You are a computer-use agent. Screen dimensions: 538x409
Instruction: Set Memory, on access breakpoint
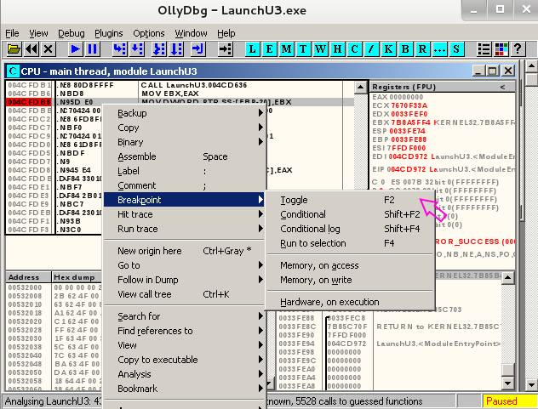coord(350,265)
